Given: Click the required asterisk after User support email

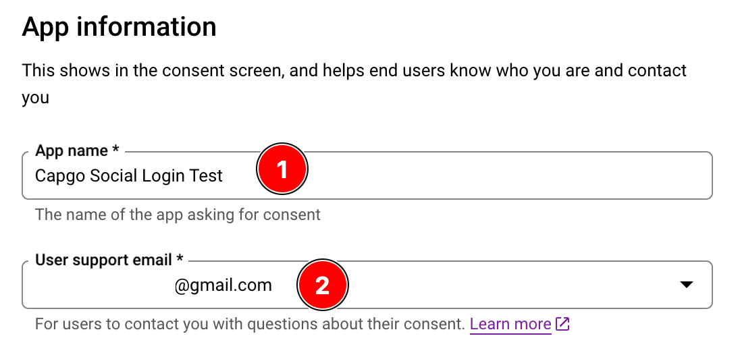Looking at the screenshot, I should pyautogui.click(x=180, y=259).
